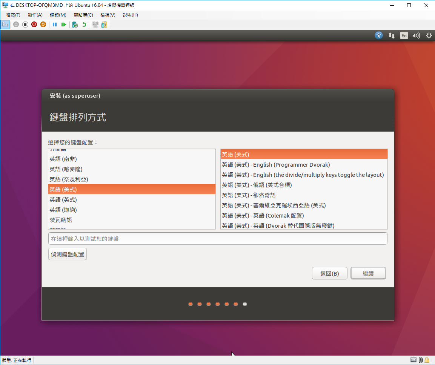The height and width of the screenshot is (365, 435).
Task: Click the Ubuntu network arrows indicator
Action: pos(391,35)
